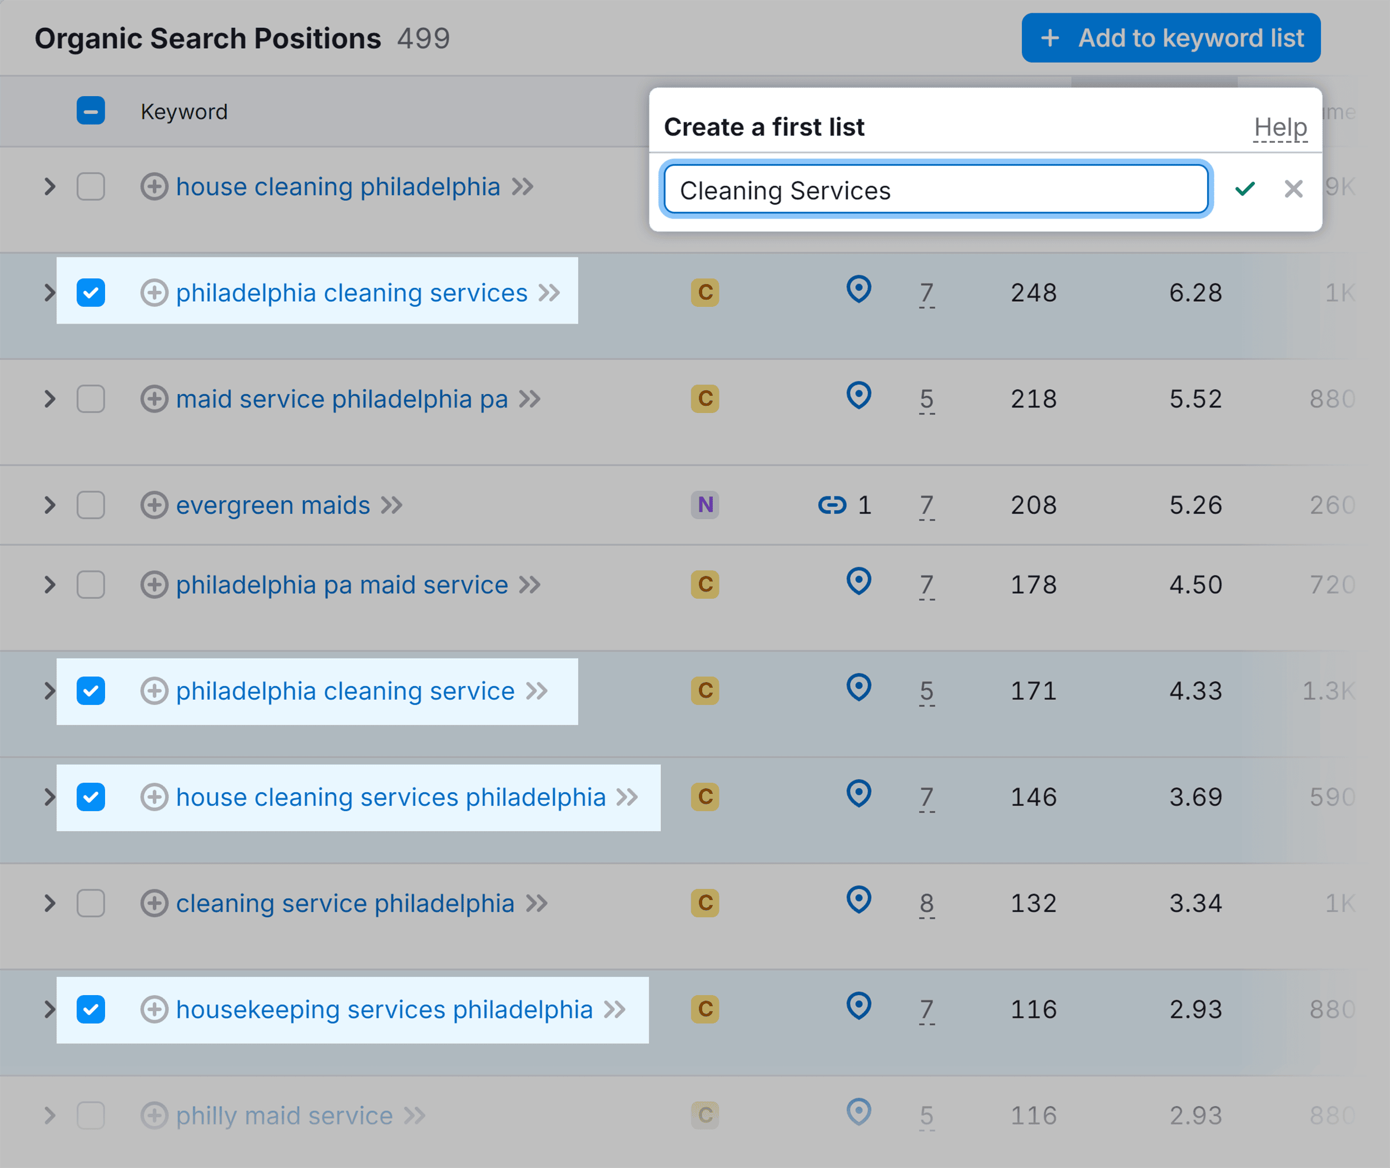This screenshot has height=1168, width=1390.
Task: Click the double-arrow icon after philly maid service
Action: (416, 1115)
